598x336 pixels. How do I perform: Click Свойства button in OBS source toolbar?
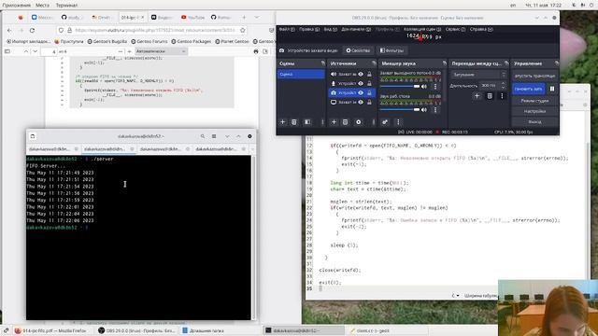(358, 50)
